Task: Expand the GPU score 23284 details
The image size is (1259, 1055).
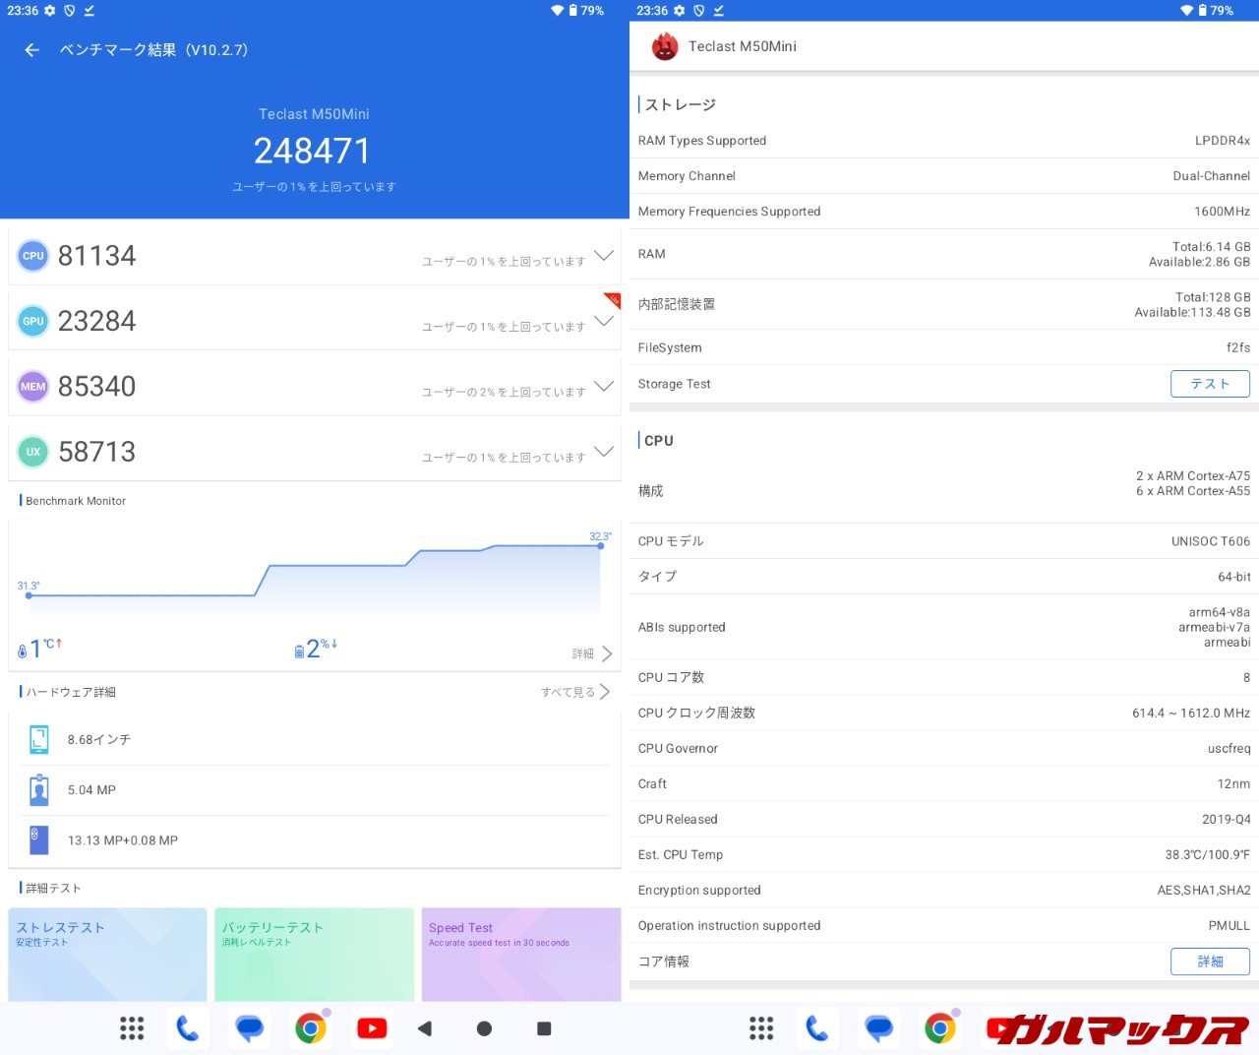Action: [x=604, y=321]
